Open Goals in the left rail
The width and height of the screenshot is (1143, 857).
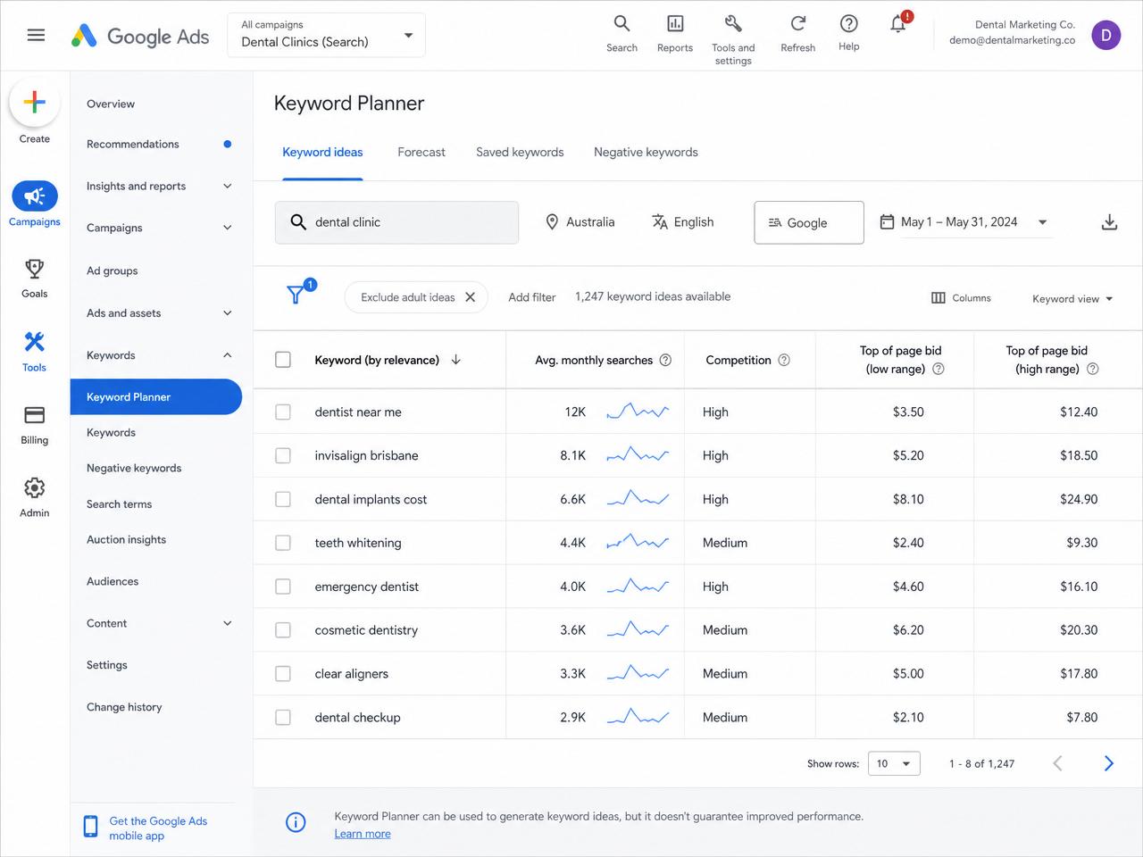[35, 278]
